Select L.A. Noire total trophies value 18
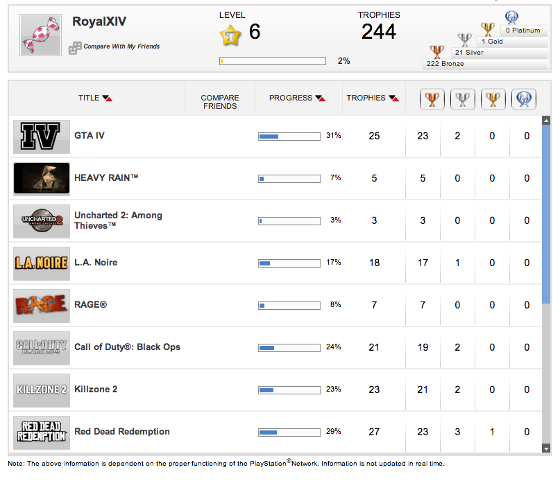560x481 pixels. tap(374, 263)
